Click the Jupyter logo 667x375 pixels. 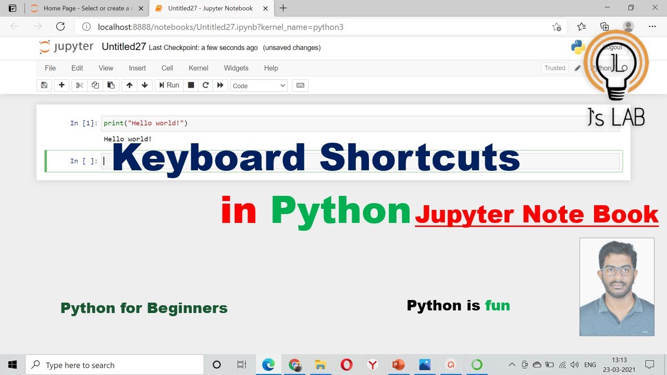pyautogui.click(x=66, y=47)
